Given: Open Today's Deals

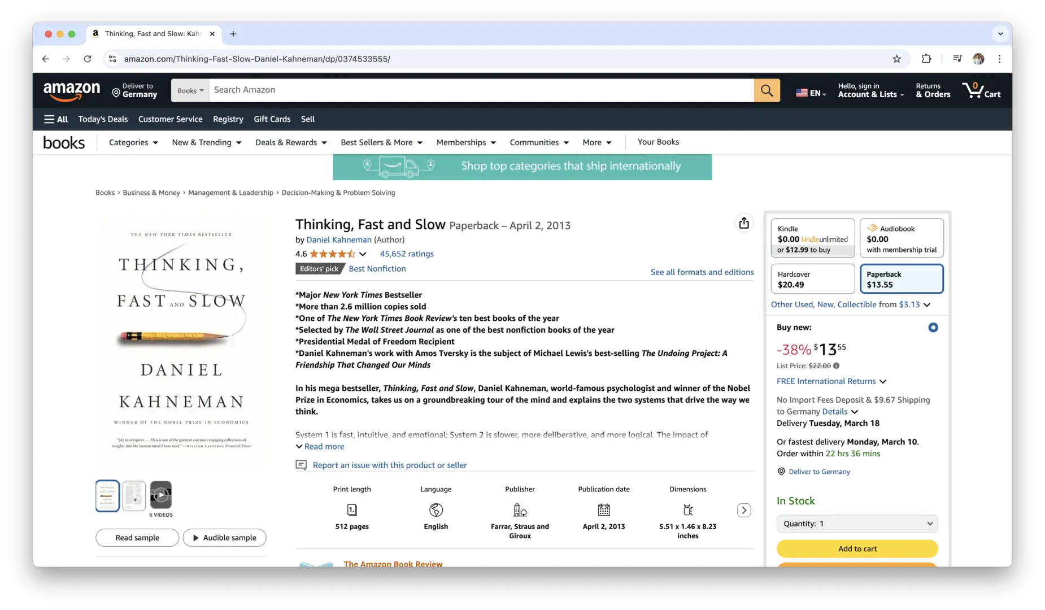Looking at the screenshot, I should 103,119.
